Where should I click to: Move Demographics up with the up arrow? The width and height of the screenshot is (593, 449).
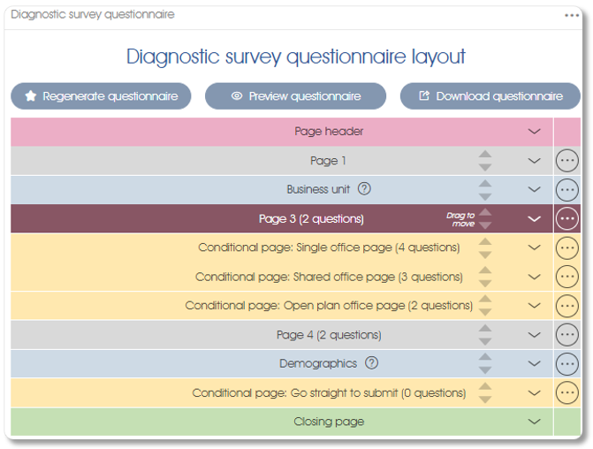[485, 357]
